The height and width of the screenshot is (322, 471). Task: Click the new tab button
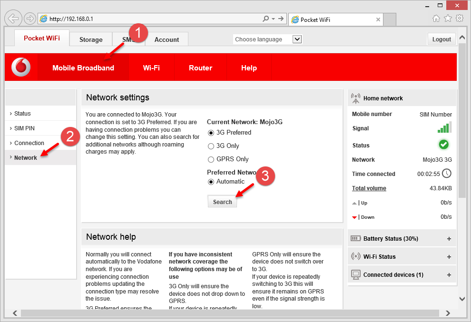pyautogui.click(x=390, y=20)
